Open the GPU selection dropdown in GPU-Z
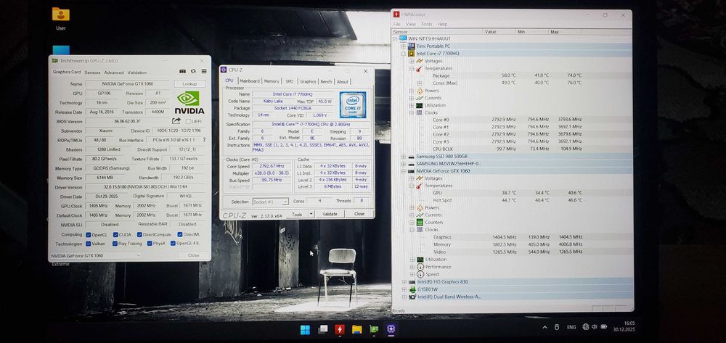Image resolution: width=726 pixels, height=343 pixels. pos(95,256)
